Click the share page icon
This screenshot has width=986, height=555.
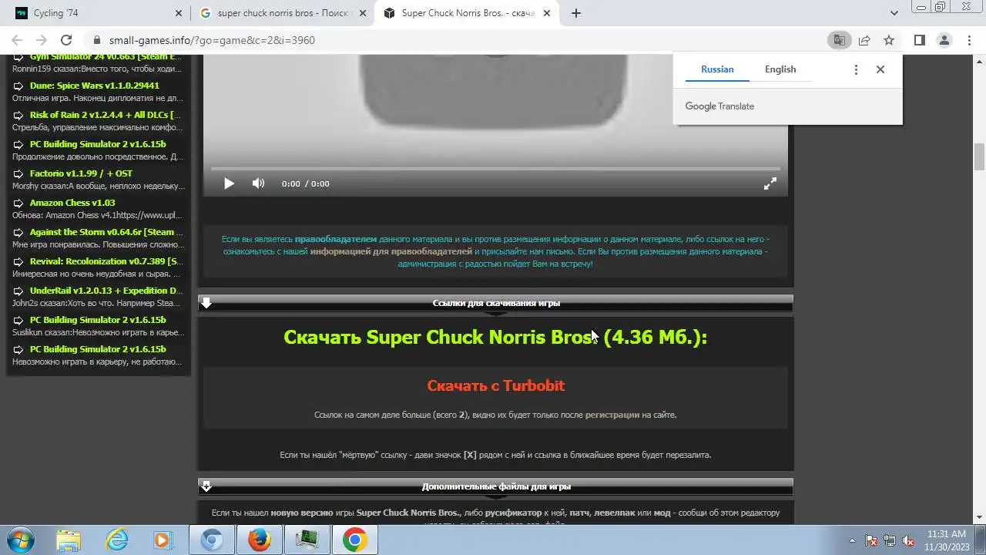pyautogui.click(x=864, y=40)
